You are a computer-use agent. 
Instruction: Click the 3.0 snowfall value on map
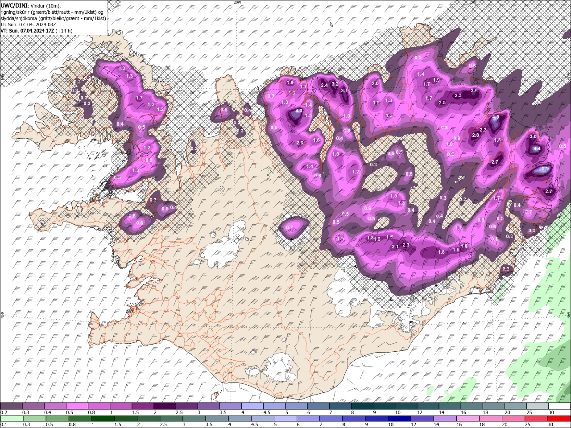[533, 136]
